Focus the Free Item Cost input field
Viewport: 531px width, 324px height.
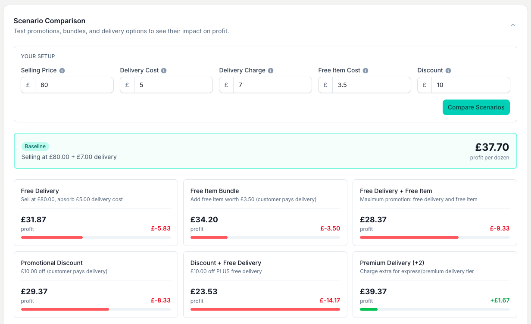click(372, 85)
